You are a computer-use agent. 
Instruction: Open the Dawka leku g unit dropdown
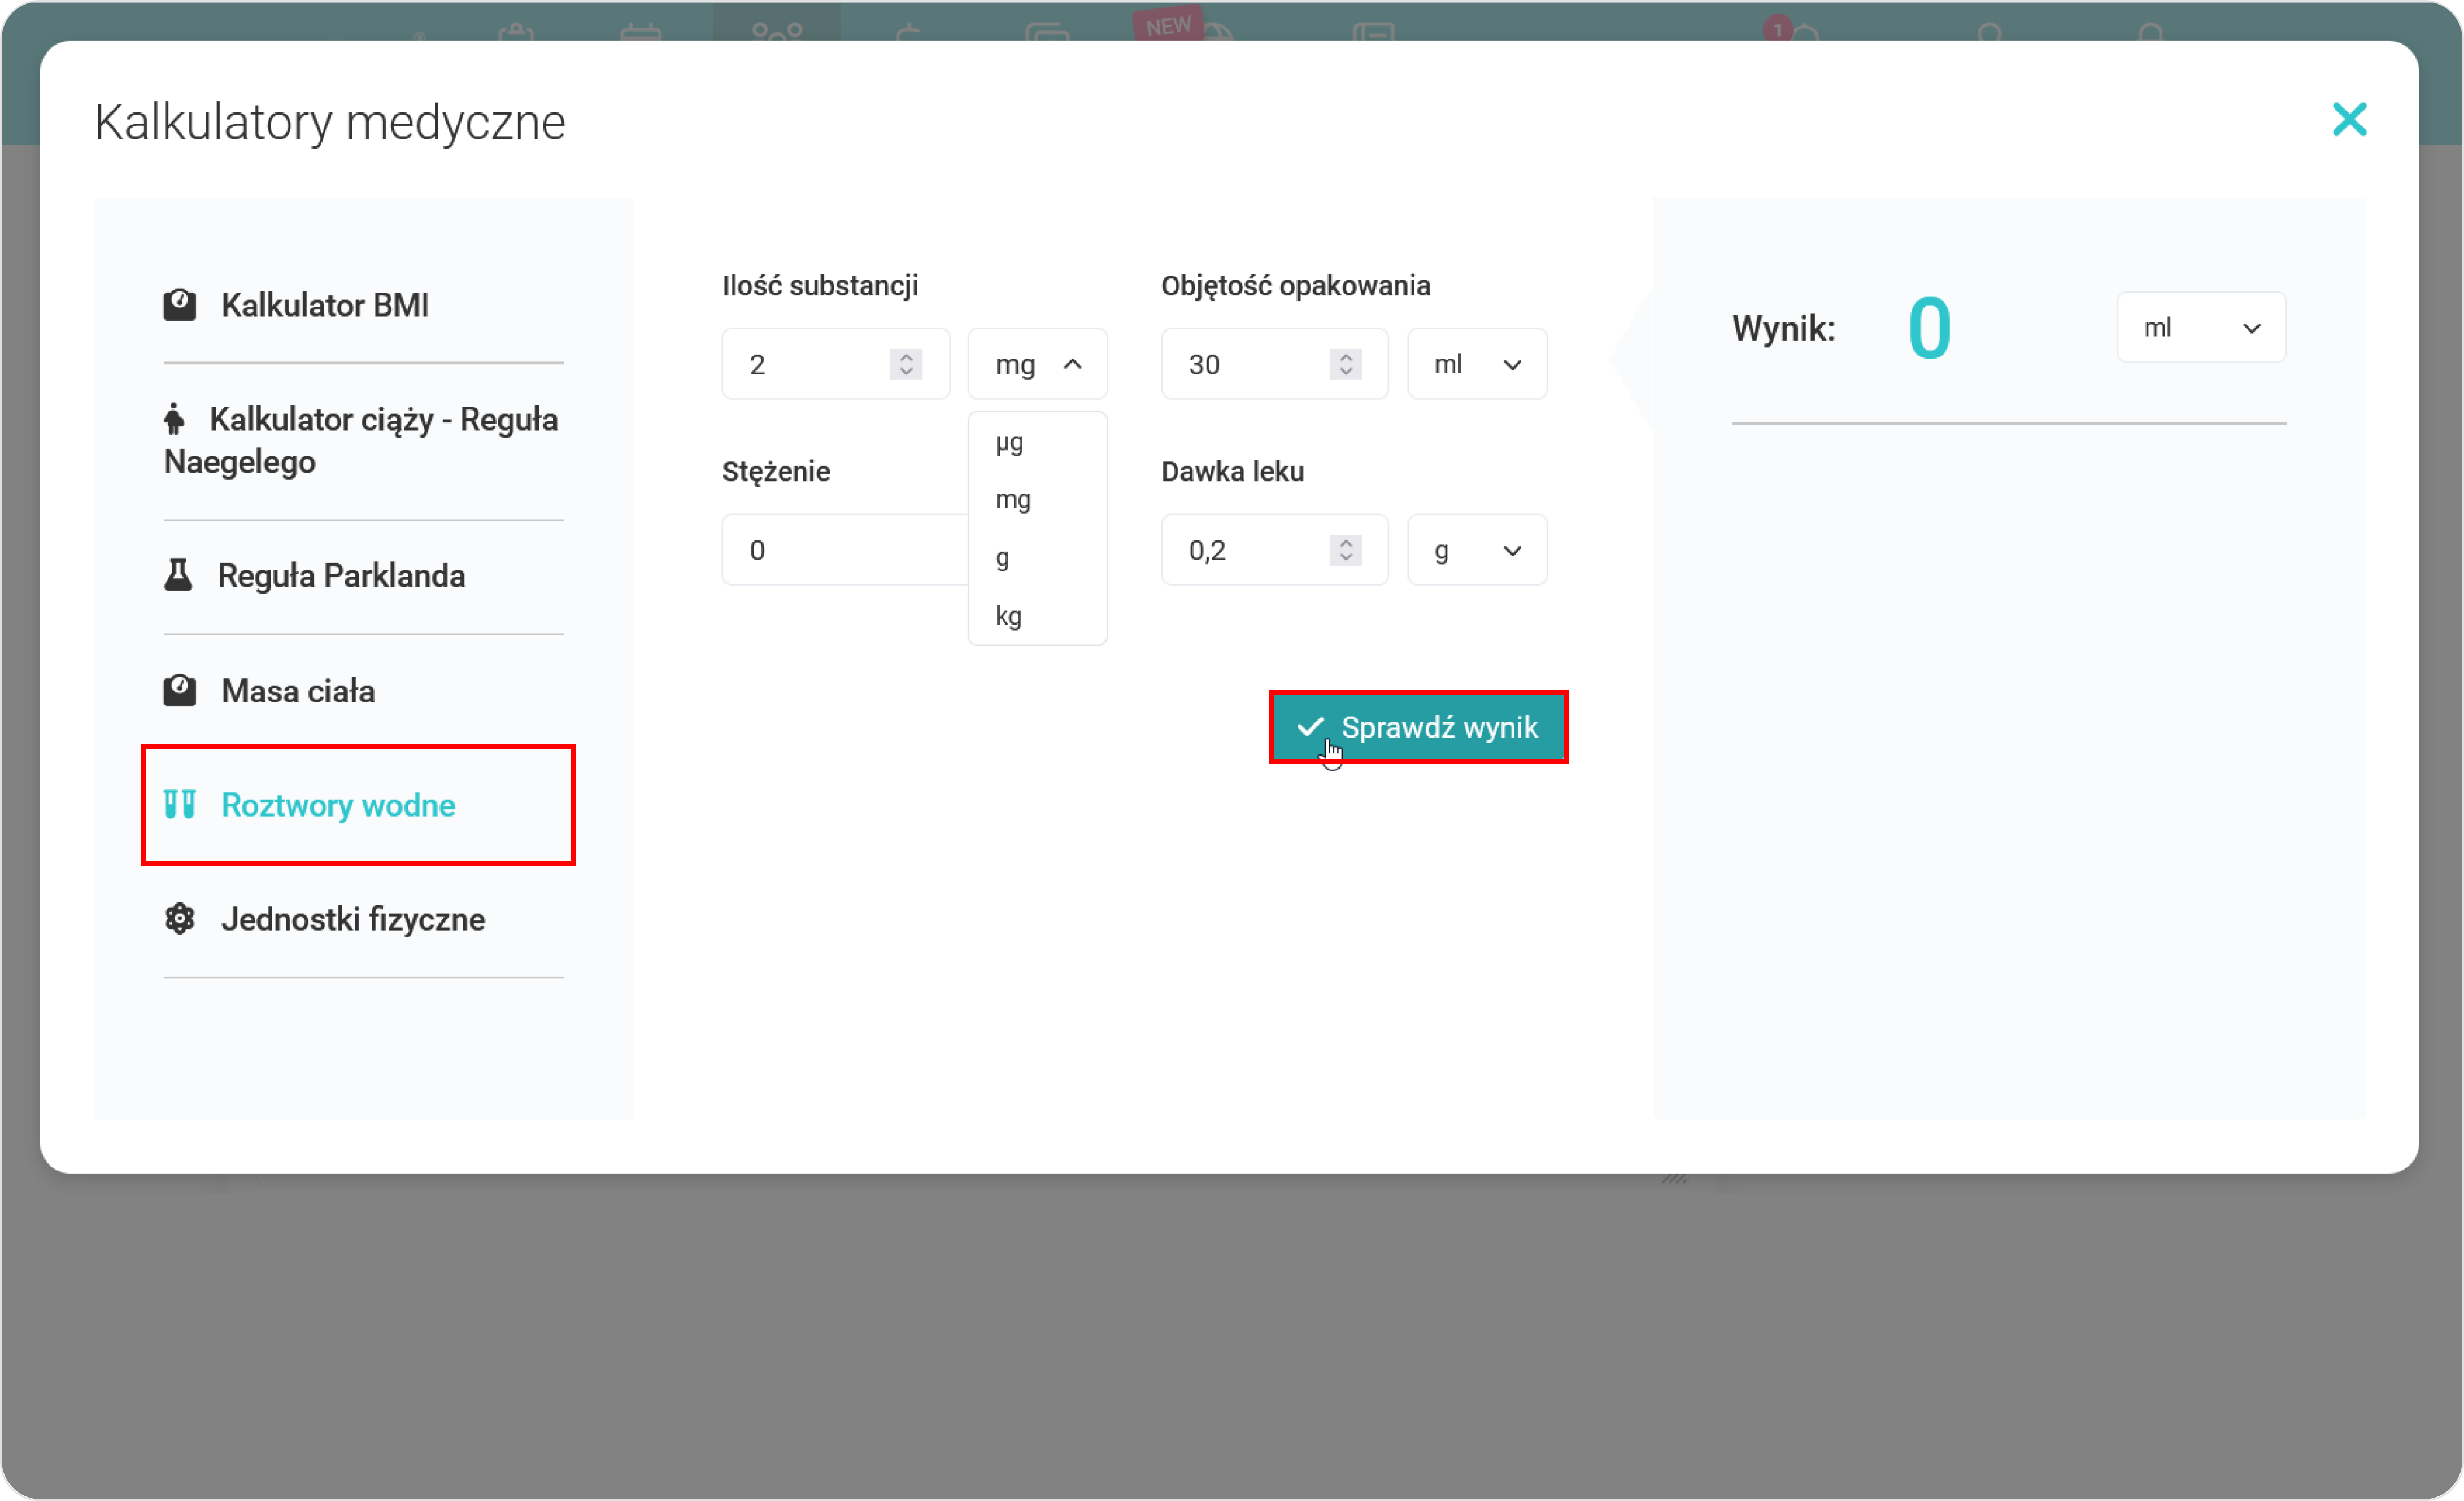(x=1477, y=550)
